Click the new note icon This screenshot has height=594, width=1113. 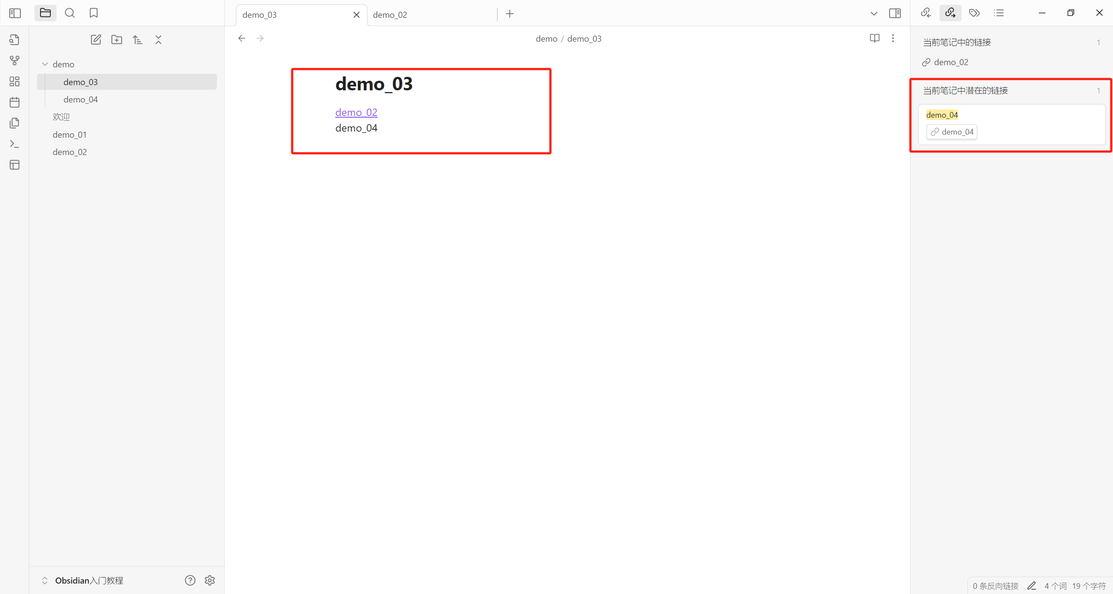[96, 40]
